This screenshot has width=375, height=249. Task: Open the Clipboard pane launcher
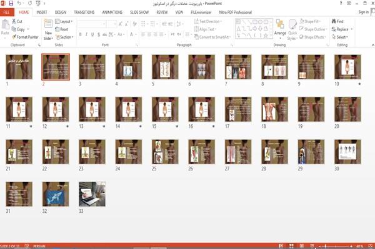pyautogui.click(x=39, y=45)
